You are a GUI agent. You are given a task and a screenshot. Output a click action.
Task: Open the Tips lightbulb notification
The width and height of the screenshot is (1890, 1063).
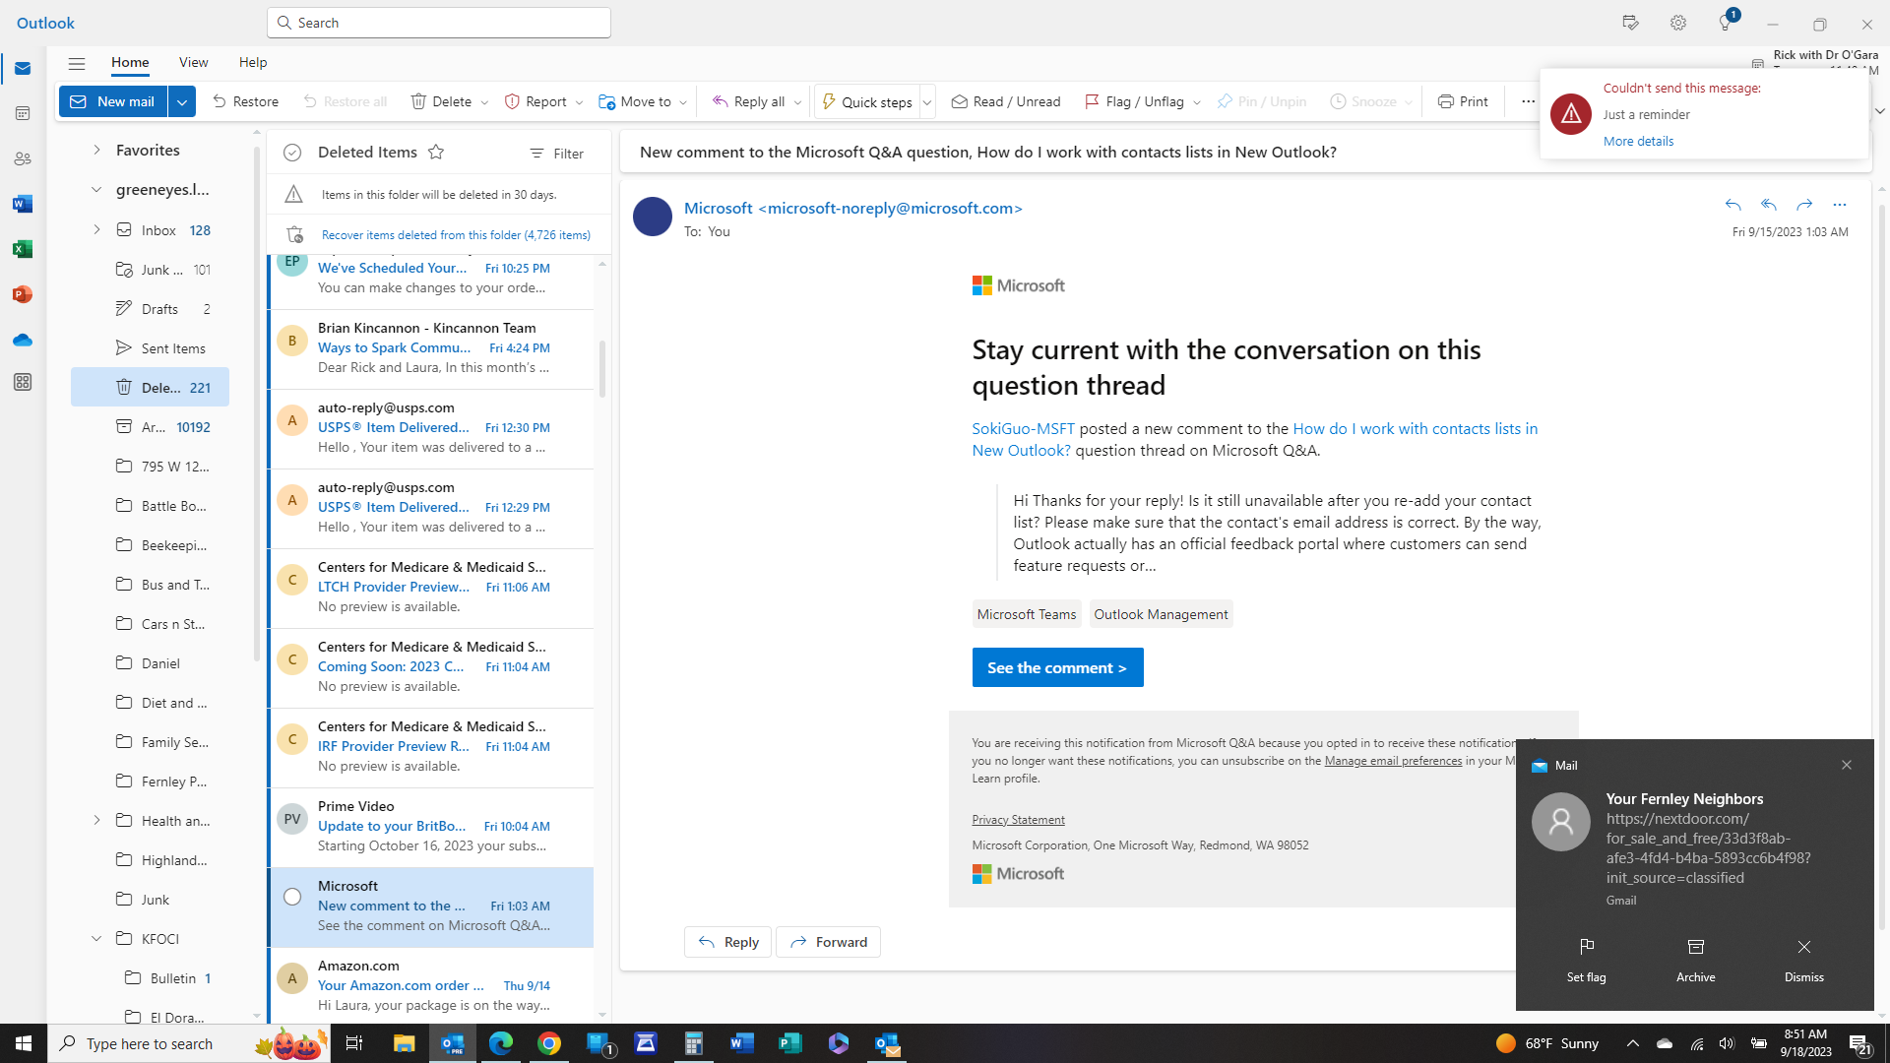pyautogui.click(x=1726, y=23)
